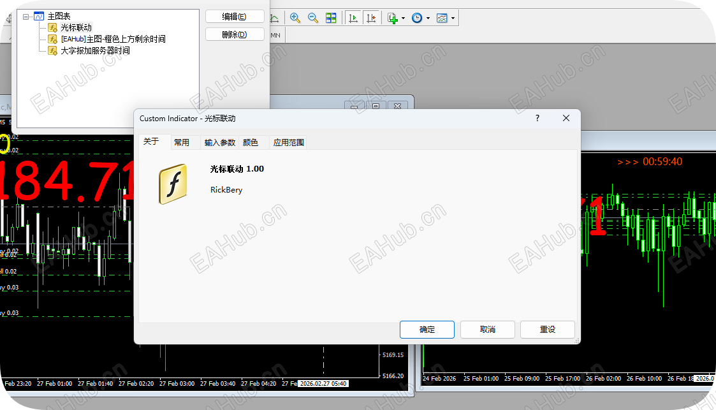
Task: Click the Indicators chart icon
Action: pos(441,17)
